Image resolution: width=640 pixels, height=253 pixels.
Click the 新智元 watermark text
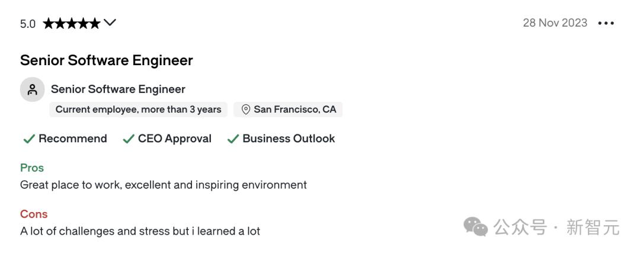593,227
